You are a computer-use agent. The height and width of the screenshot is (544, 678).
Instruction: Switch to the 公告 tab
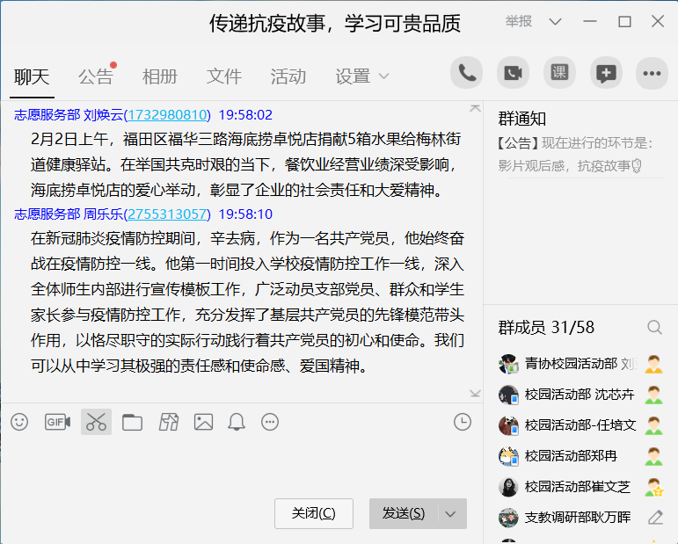point(95,76)
